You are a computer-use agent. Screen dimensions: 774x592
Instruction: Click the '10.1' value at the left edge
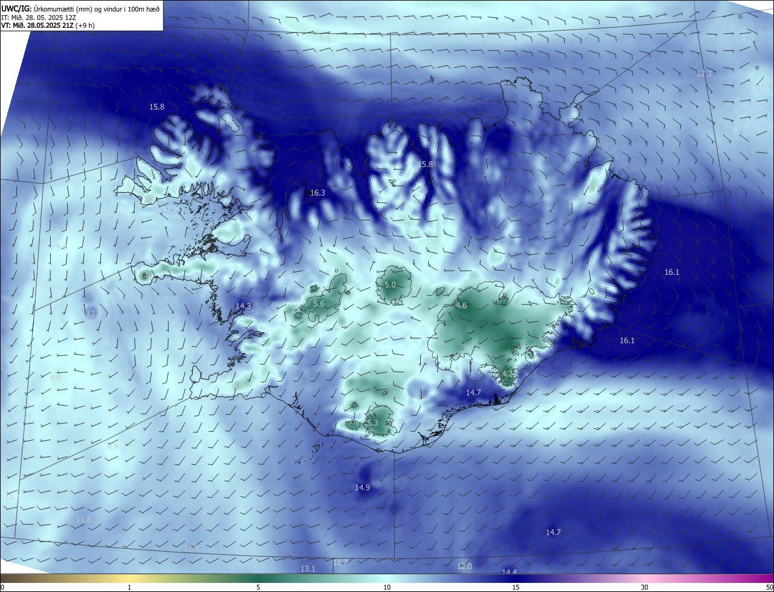[12, 497]
